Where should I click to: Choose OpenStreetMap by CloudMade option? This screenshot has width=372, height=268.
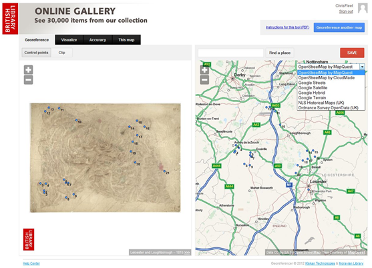point(331,77)
